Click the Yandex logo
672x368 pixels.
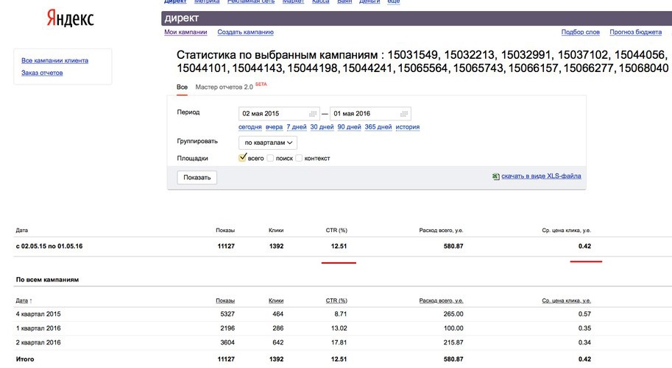point(70,18)
